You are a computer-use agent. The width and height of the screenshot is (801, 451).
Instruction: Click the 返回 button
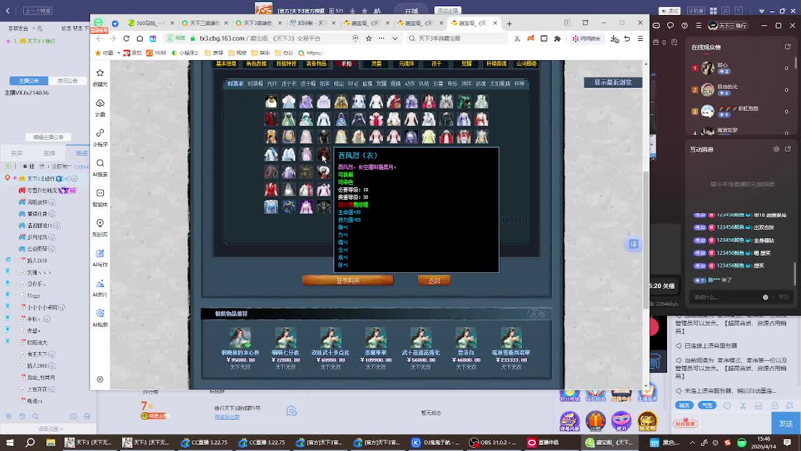coord(434,281)
